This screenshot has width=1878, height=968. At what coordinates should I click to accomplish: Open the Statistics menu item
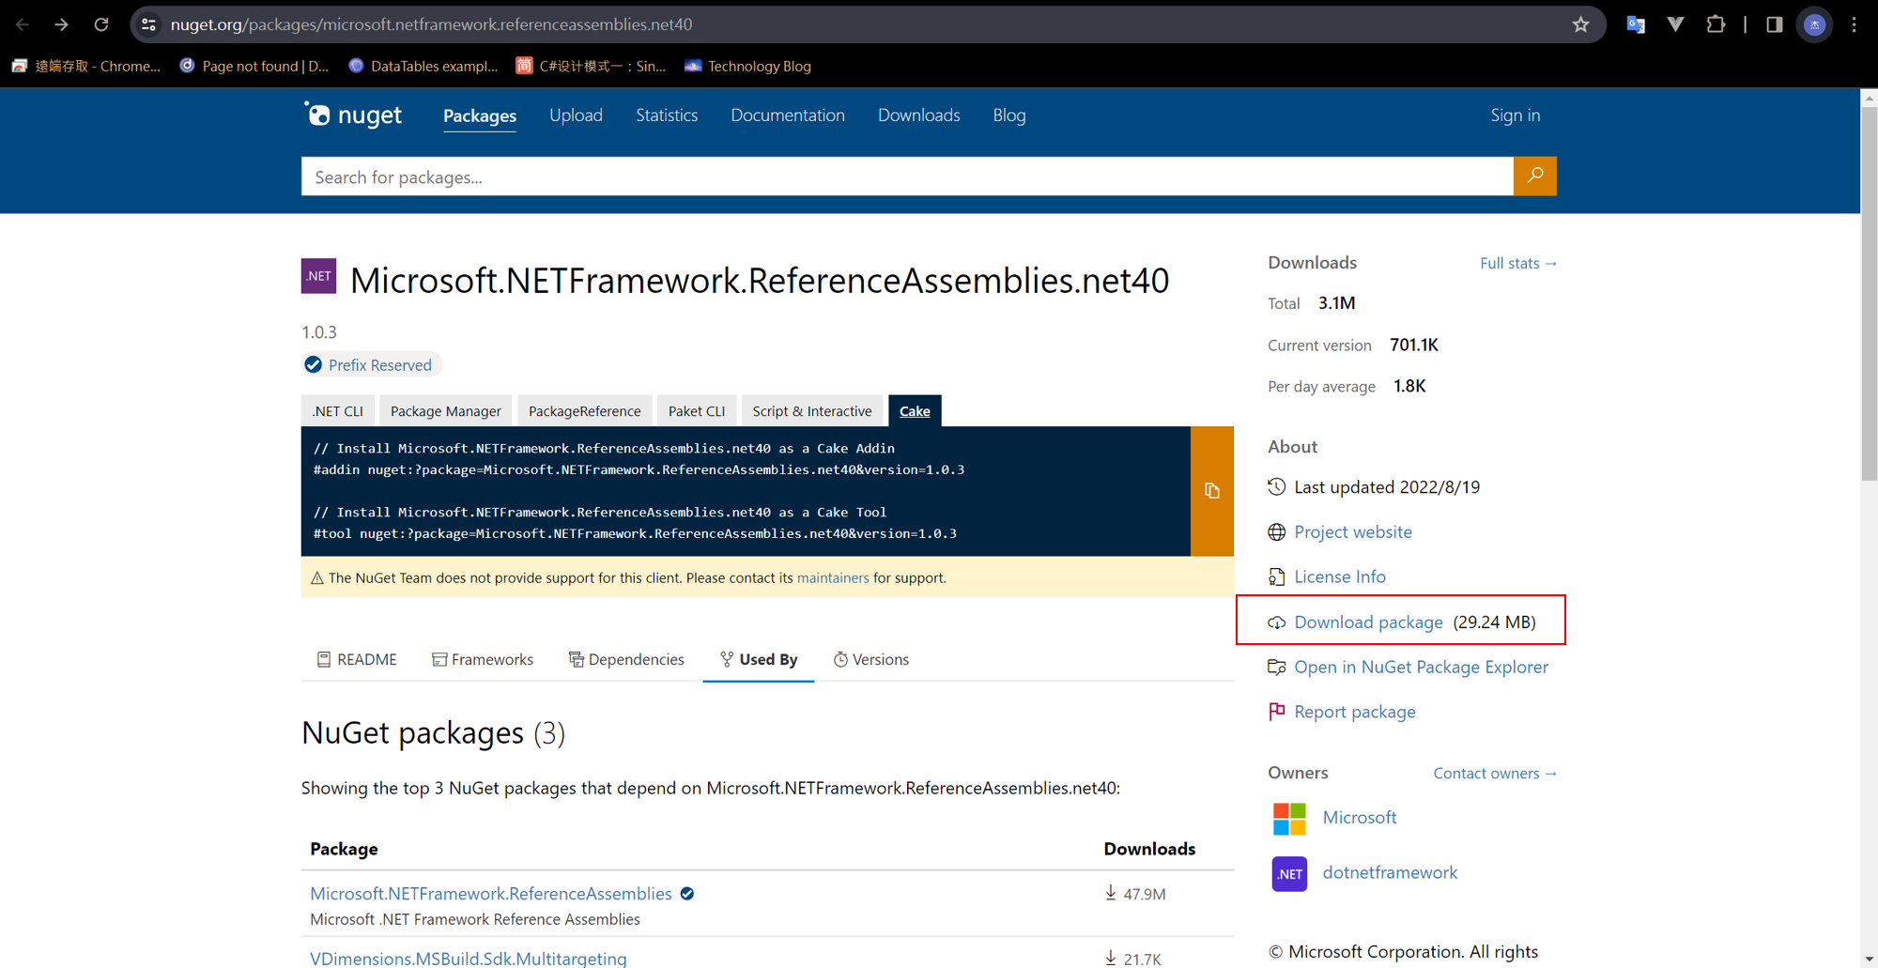click(667, 115)
